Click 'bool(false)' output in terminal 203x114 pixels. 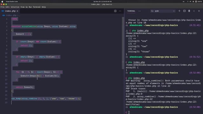point(133,104)
